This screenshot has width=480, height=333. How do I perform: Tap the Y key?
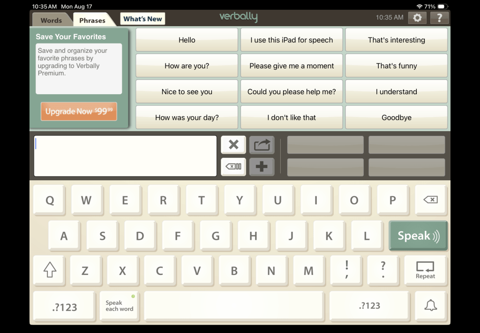click(240, 200)
